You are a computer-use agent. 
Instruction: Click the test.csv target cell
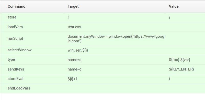(74, 27)
